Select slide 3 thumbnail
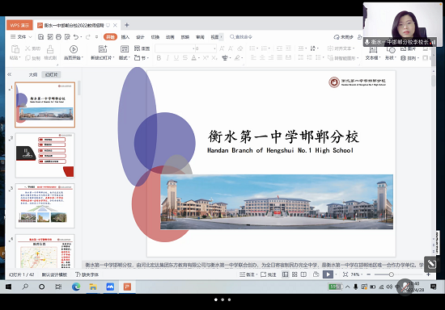445x310 pixels. pyautogui.click(x=44, y=206)
